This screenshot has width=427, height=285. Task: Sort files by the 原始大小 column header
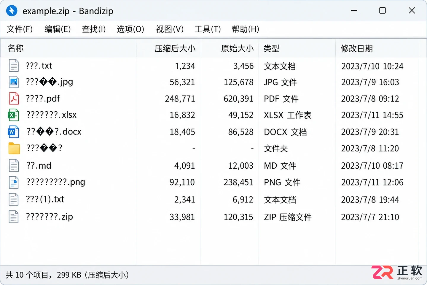coord(230,48)
